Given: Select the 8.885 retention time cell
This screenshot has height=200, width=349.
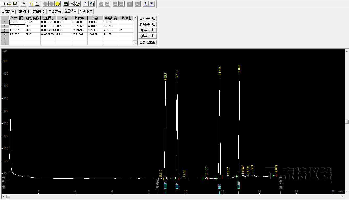Looking at the screenshot, I should [17, 22].
